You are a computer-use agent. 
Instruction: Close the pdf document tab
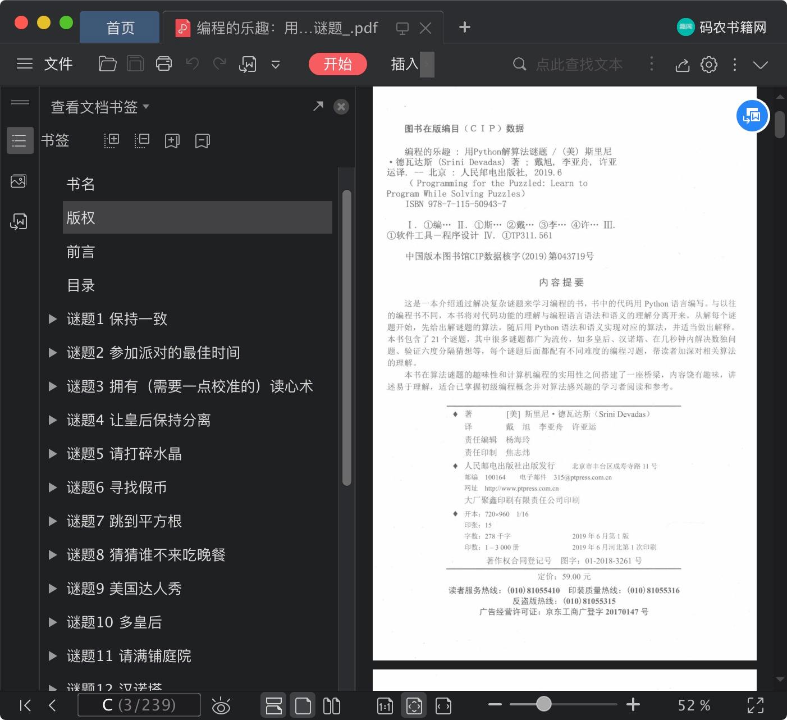click(425, 28)
